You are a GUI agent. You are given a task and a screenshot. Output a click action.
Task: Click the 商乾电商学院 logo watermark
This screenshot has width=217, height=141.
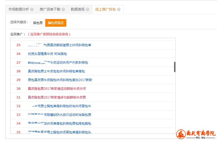click(196, 134)
